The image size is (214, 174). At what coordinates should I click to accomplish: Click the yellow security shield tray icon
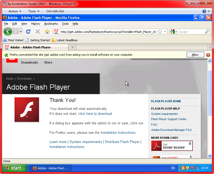tap(188, 168)
